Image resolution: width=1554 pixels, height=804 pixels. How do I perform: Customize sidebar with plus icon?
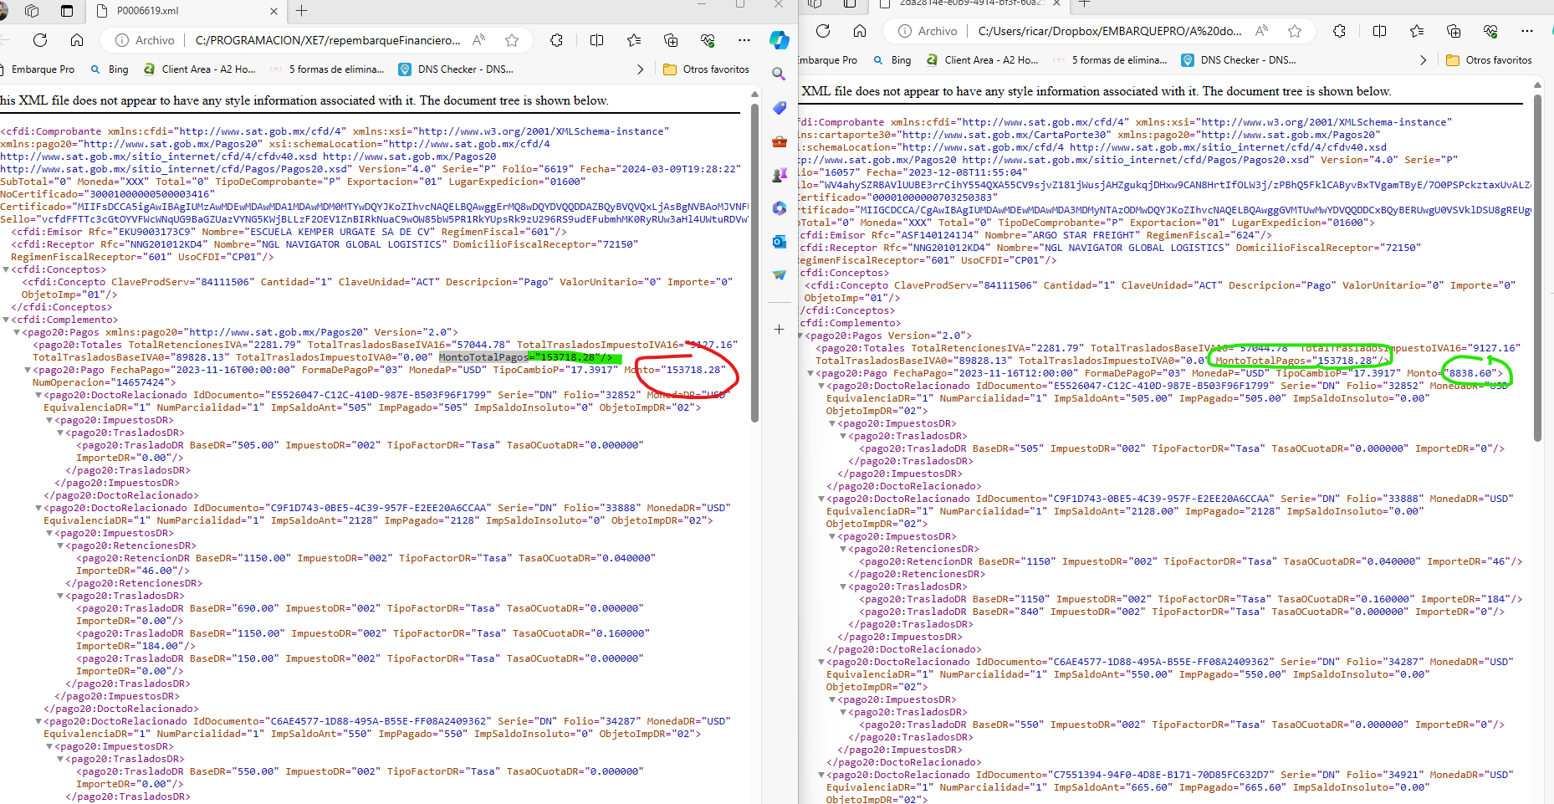[780, 330]
